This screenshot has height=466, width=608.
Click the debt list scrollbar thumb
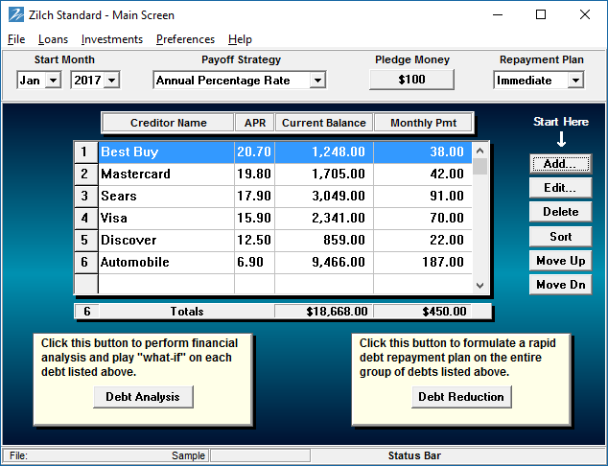[479, 167]
